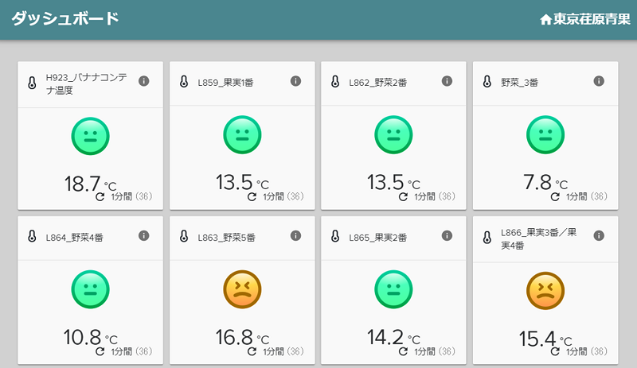The height and width of the screenshot is (368, 637).
Task: Open L864_野菜4番 info details
Action: (x=144, y=236)
